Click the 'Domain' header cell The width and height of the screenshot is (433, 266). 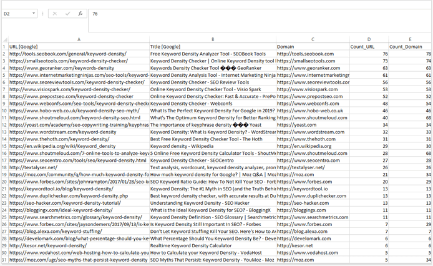click(x=313, y=47)
